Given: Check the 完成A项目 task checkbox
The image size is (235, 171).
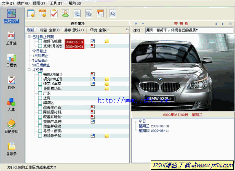Looking at the screenshot, I should point(40,74).
